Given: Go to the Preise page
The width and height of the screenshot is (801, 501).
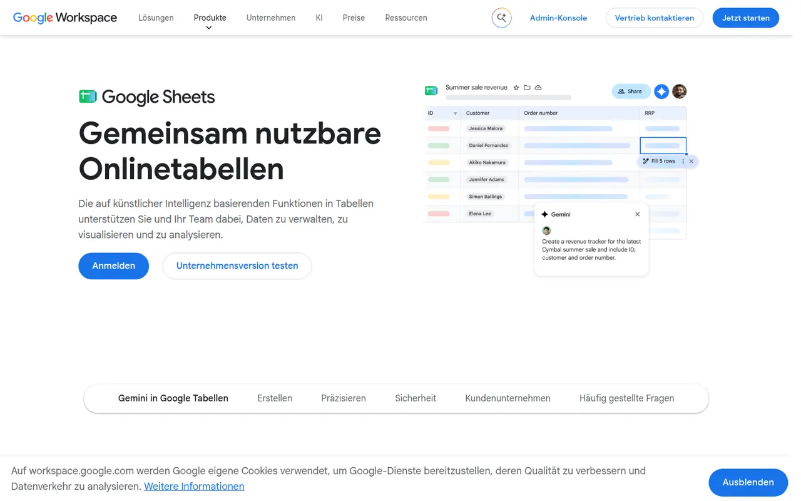Looking at the screenshot, I should 354,18.
